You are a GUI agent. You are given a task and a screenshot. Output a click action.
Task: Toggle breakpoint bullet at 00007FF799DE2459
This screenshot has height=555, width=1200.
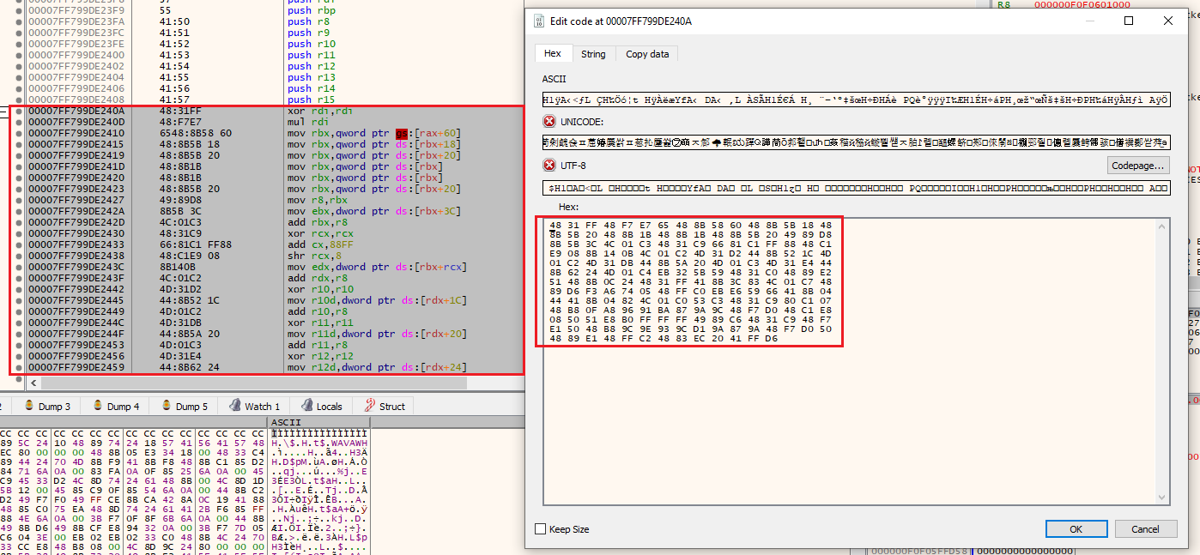18,367
